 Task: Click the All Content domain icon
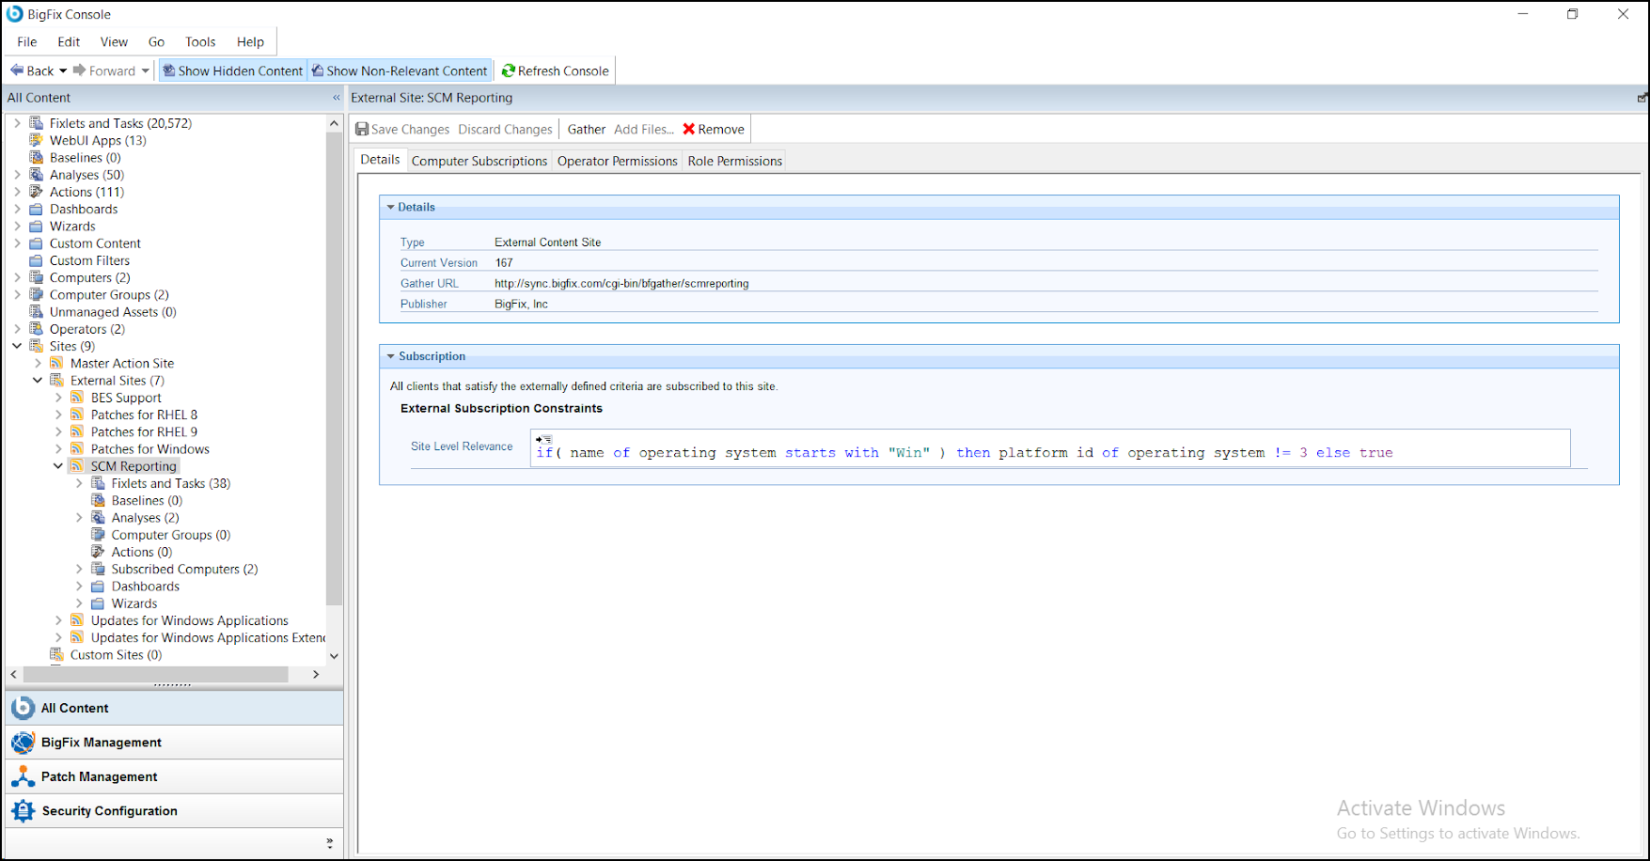[23, 708]
